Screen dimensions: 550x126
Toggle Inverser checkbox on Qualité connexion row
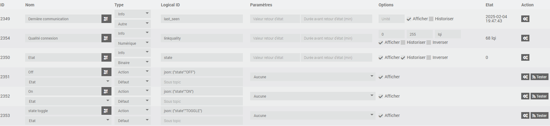coord(429,42)
